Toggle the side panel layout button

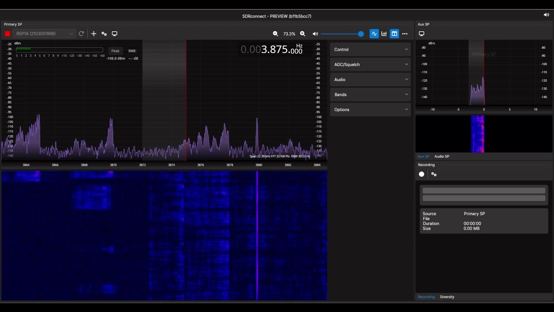tap(394, 34)
